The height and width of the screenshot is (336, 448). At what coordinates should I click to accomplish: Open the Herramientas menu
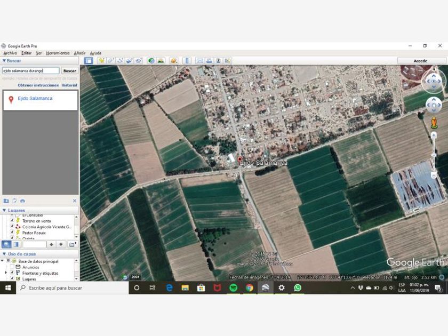point(58,53)
